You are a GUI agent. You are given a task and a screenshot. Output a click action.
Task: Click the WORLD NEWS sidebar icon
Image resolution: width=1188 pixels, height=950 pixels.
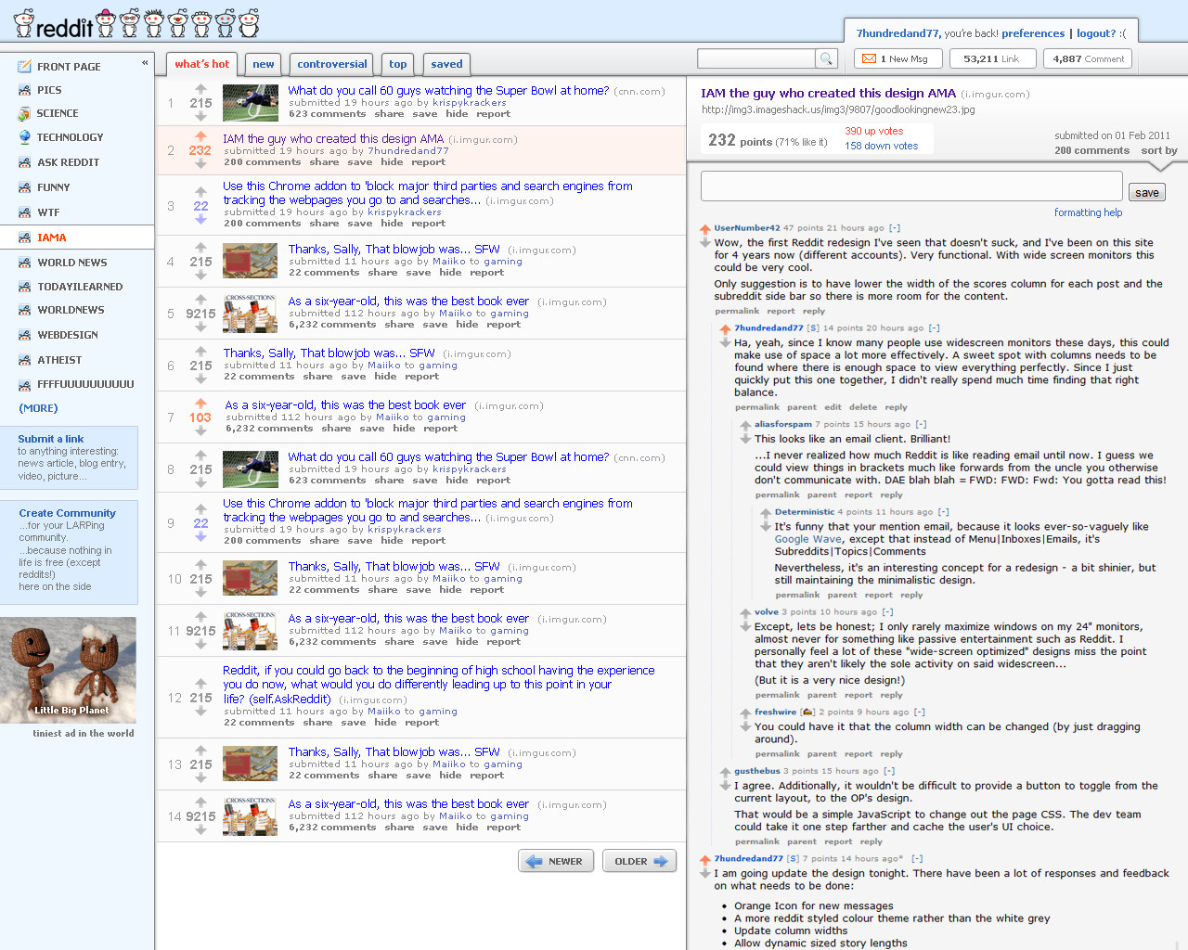24,263
